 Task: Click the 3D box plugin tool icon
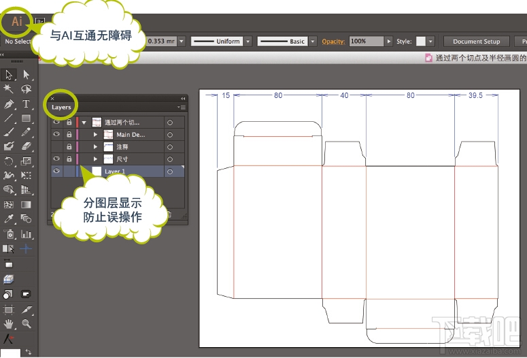8,279
